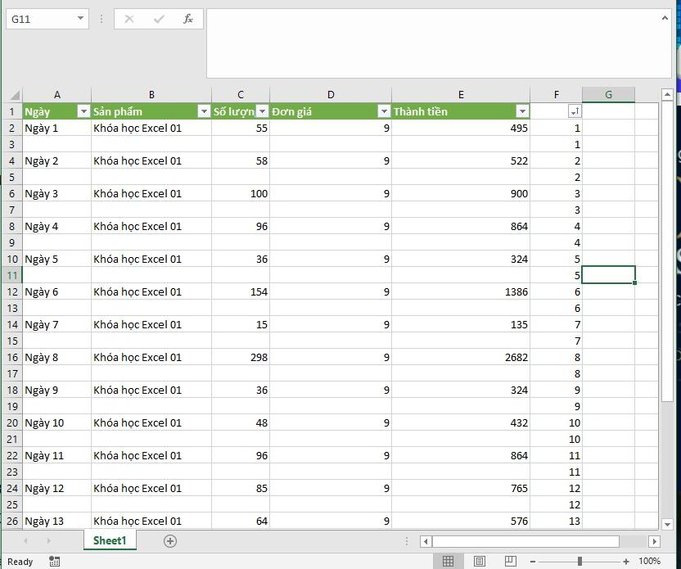Open the Name Box dropdown arrow
This screenshot has width=681, height=569.
click(x=79, y=18)
